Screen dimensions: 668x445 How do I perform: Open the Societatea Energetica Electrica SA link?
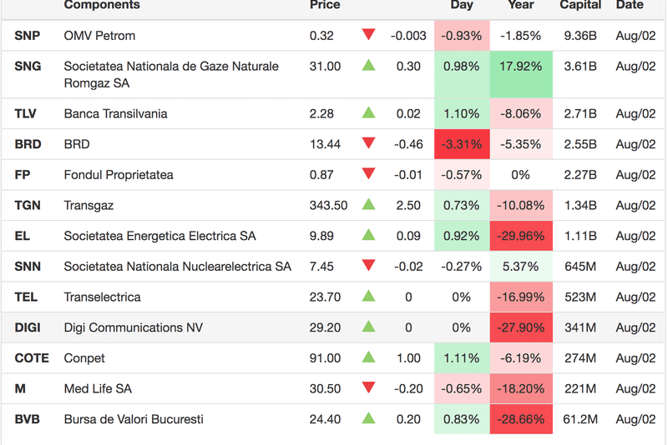(159, 236)
